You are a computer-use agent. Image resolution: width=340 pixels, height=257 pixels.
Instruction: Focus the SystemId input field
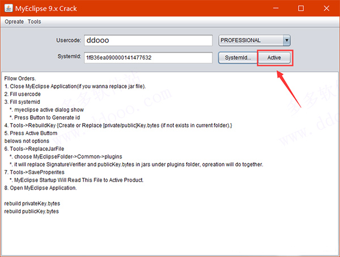(148, 58)
